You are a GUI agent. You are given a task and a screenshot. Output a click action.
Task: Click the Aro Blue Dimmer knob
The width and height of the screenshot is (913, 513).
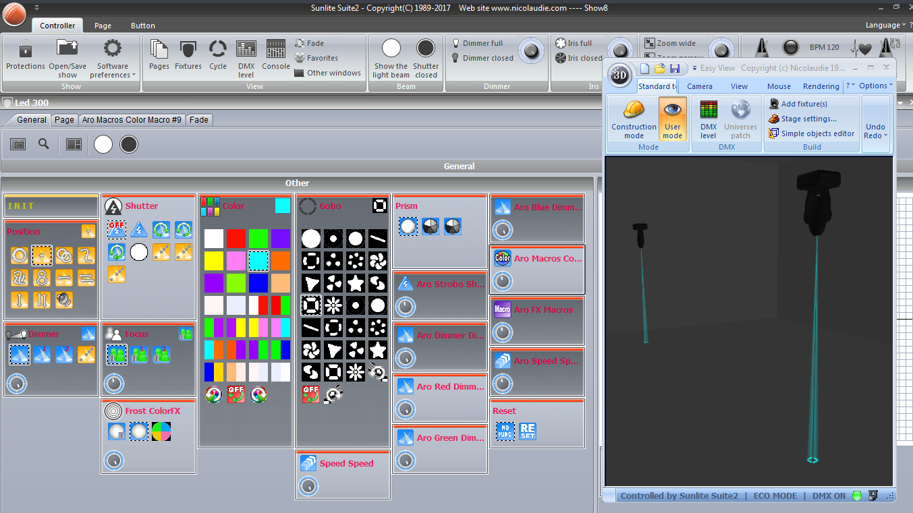503,230
